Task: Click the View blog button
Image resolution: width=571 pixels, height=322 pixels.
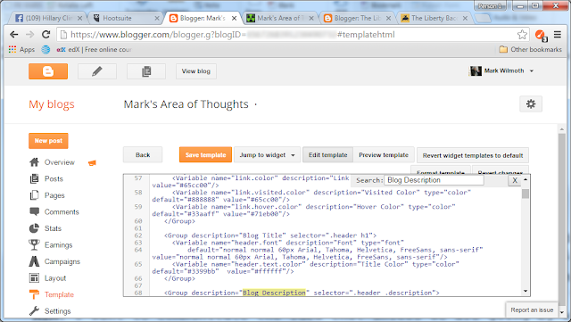Action: [x=196, y=71]
